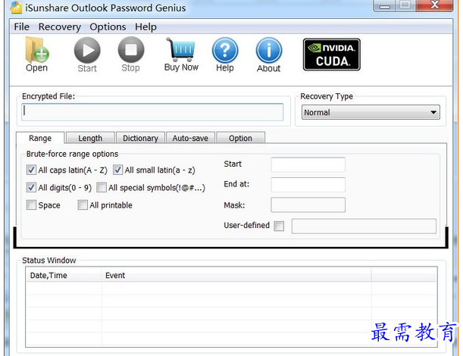
Task: Click the User-defined text field
Action: click(364, 226)
